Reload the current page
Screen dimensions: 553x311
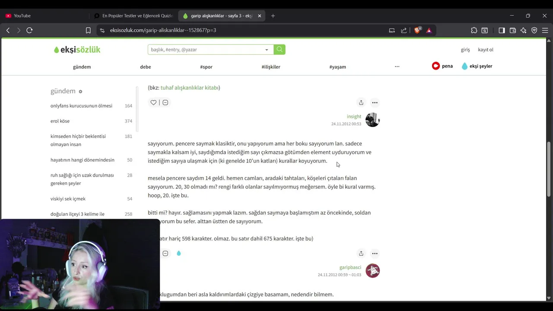(x=29, y=30)
